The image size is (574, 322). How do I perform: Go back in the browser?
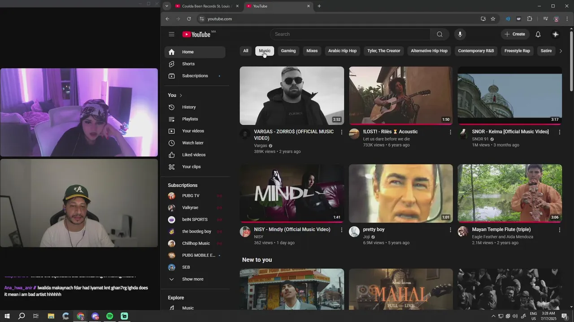(x=167, y=19)
